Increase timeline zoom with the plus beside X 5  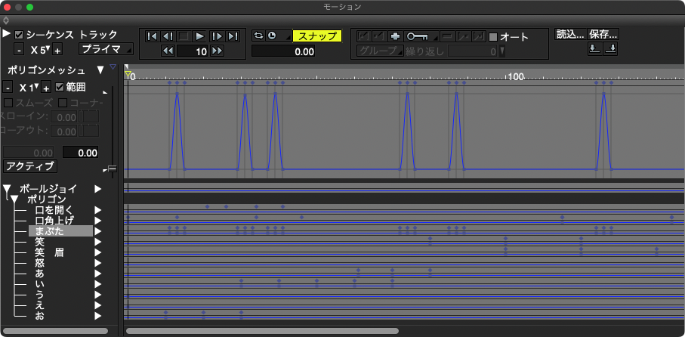pyautogui.click(x=57, y=50)
